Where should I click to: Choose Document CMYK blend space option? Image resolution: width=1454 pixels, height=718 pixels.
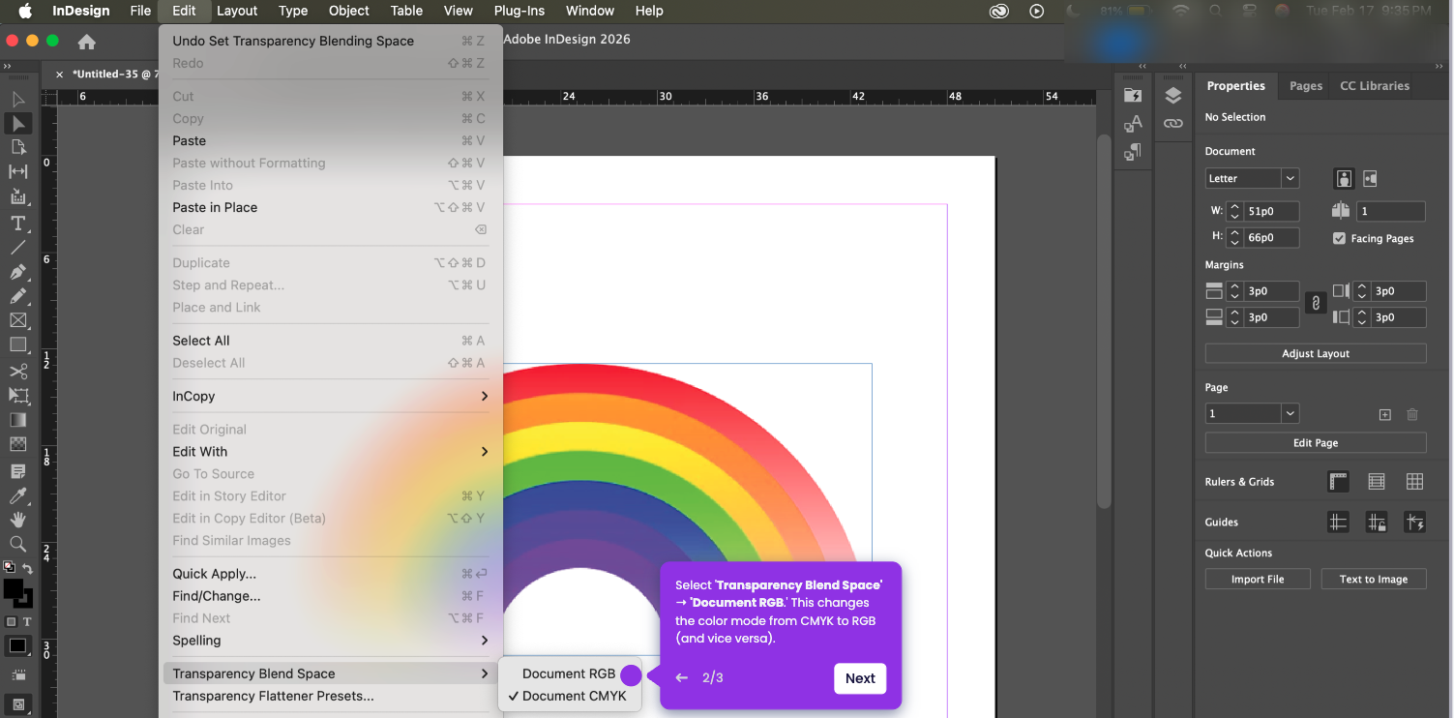click(x=574, y=696)
